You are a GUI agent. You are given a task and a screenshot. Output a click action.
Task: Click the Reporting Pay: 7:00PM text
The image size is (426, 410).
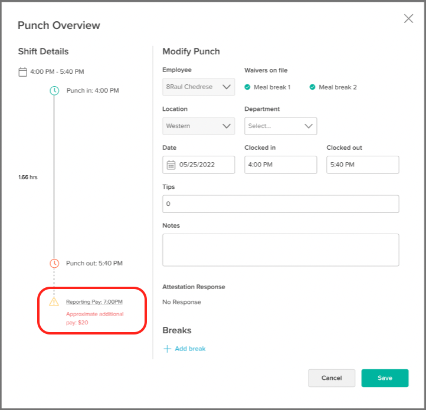tap(94, 302)
